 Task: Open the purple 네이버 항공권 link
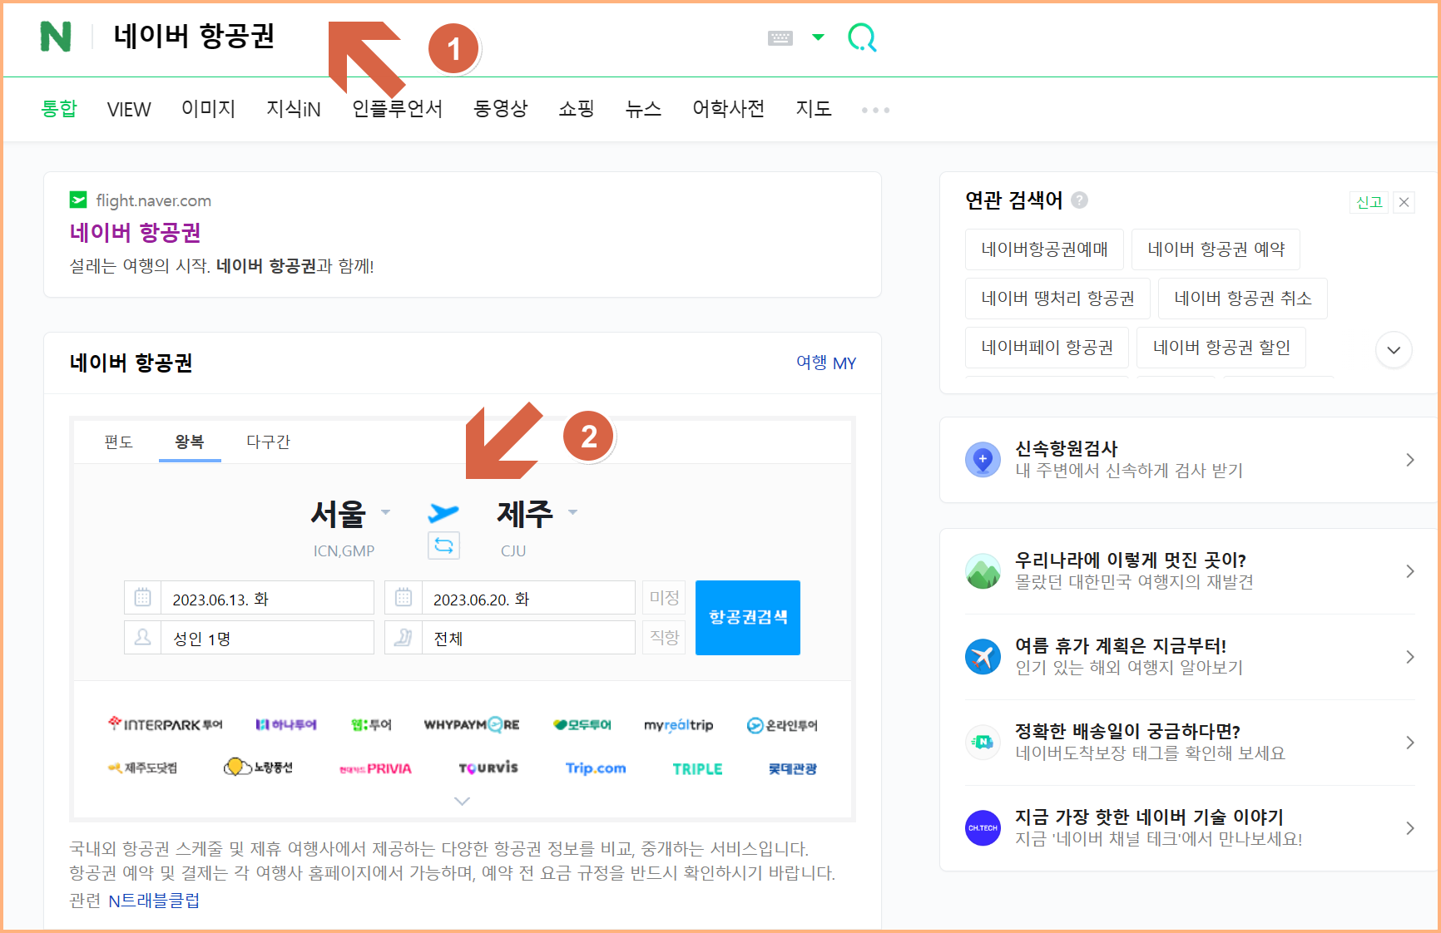click(135, 232)
